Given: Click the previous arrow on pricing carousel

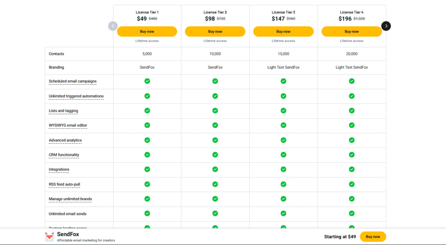Looking at the screenshot, I should coord(113,26).
